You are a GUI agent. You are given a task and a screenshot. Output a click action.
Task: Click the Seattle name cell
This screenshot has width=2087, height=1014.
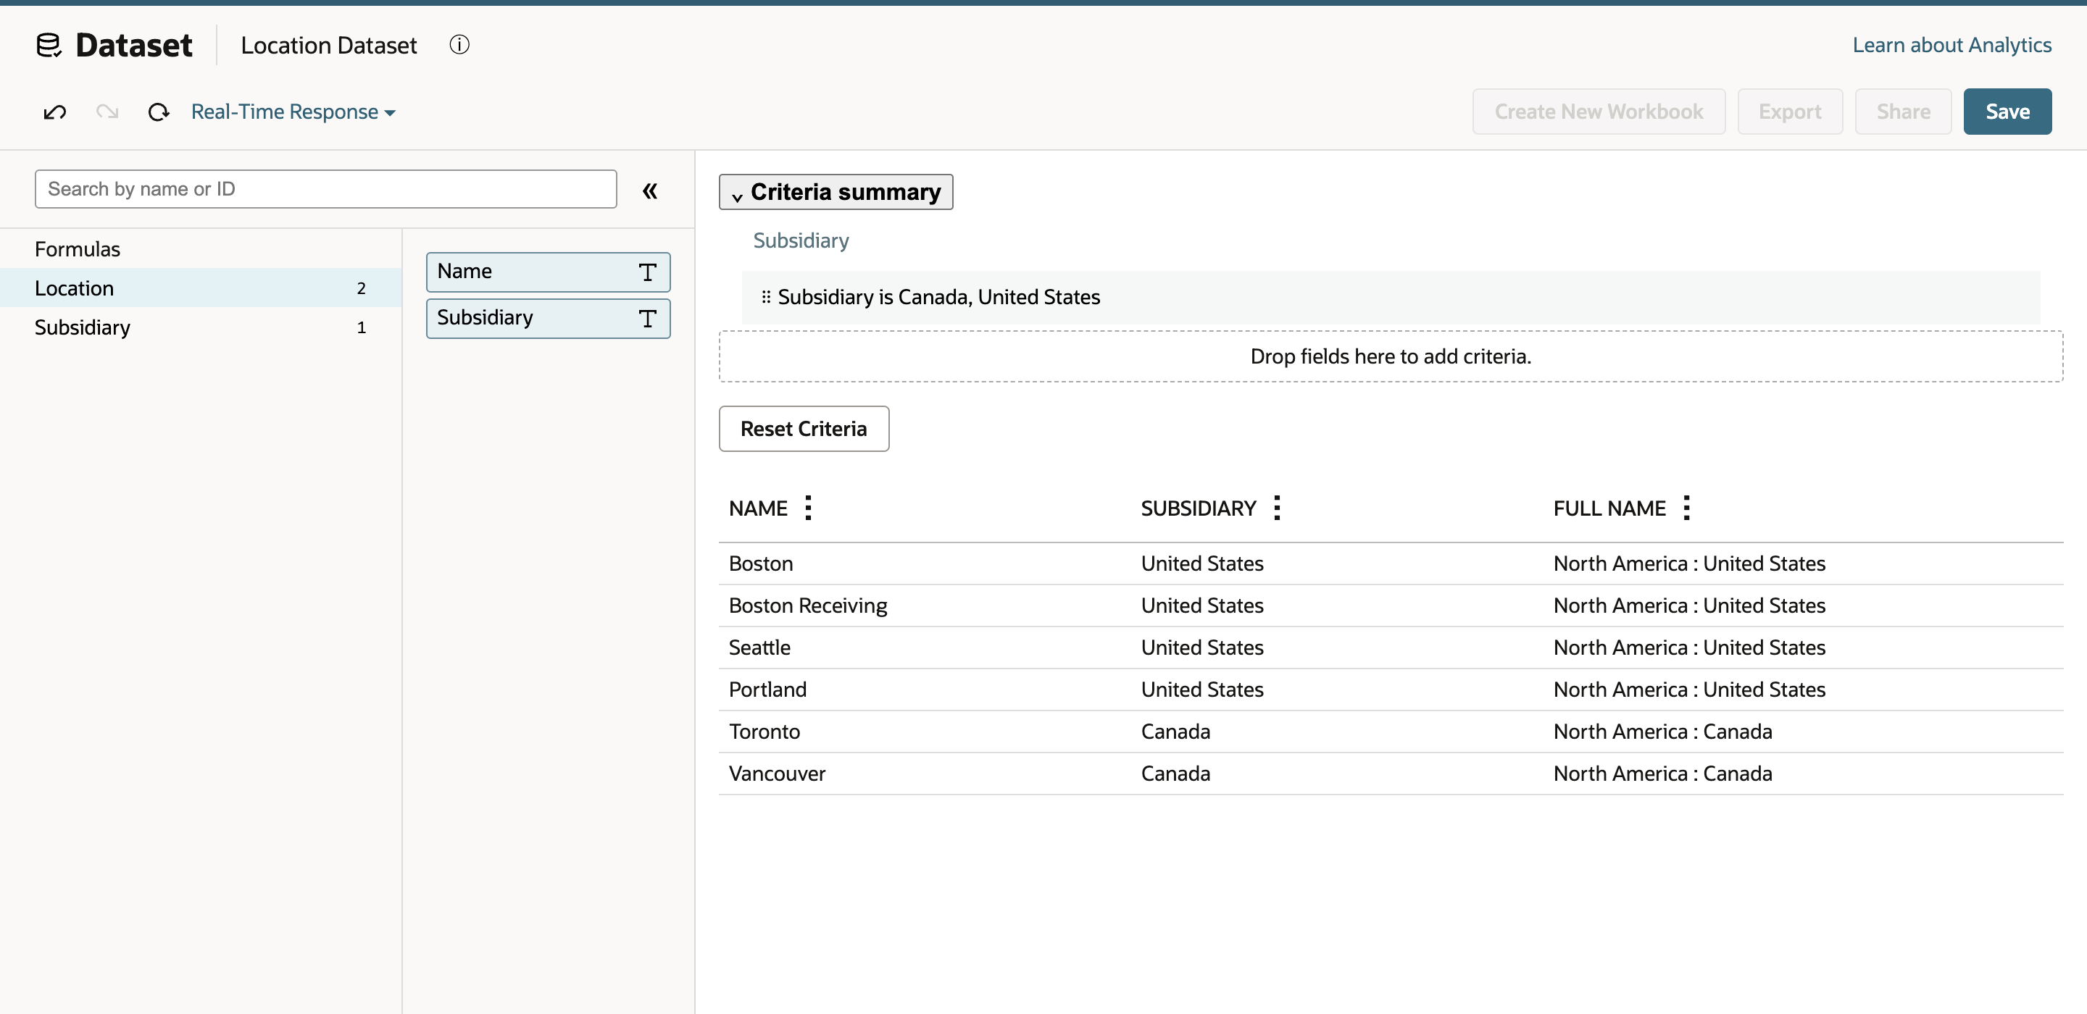pyautogui.click(x=759, y=648)
